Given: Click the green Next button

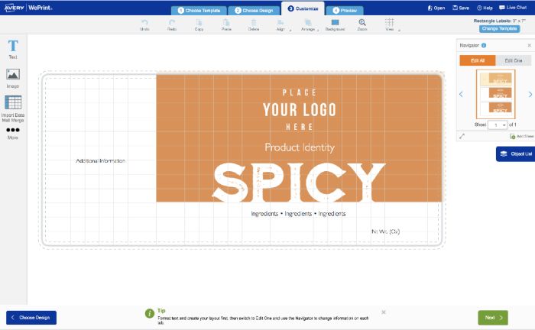Looking at the screenshot, I should coord(492,317).
